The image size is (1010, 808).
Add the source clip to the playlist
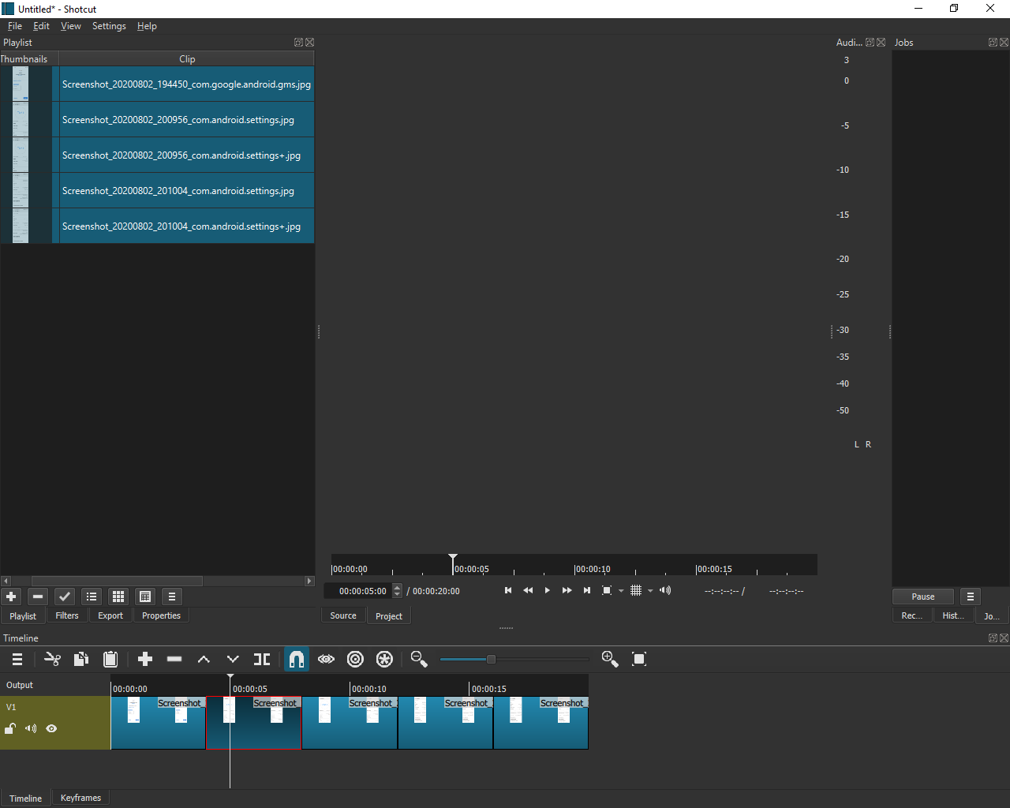(x=11, y=597)
